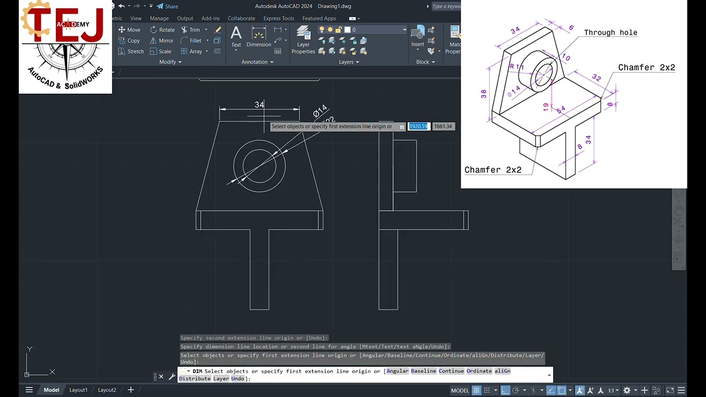
Task: Open the Add-ins ribbon tab
Action: (x=210, y=18)
